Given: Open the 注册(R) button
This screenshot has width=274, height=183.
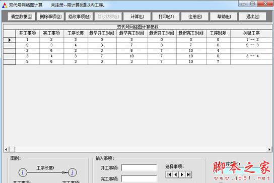Looking at the screenshot, I should [195, 17].
